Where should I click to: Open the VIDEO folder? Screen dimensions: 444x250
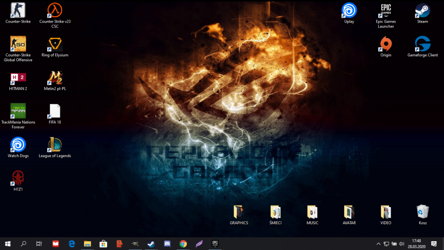pyautogui.click(x=386, y=214)
